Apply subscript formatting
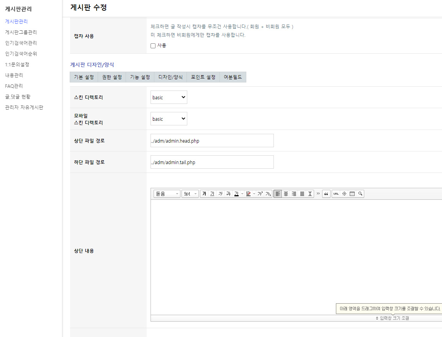This screenshot has height=337, width=442. tap(268, 194)
